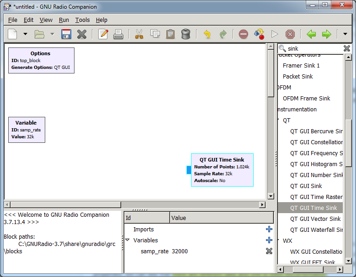Image resolution: width=356 pixels, height=277 pixels.
Task: Select QT GUI Vector Sink entry
Action: click(x=315, y=219)
